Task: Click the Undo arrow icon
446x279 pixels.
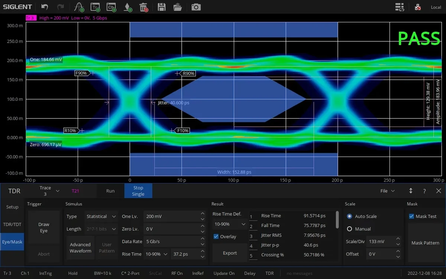Action: click(x=45, y=6)
